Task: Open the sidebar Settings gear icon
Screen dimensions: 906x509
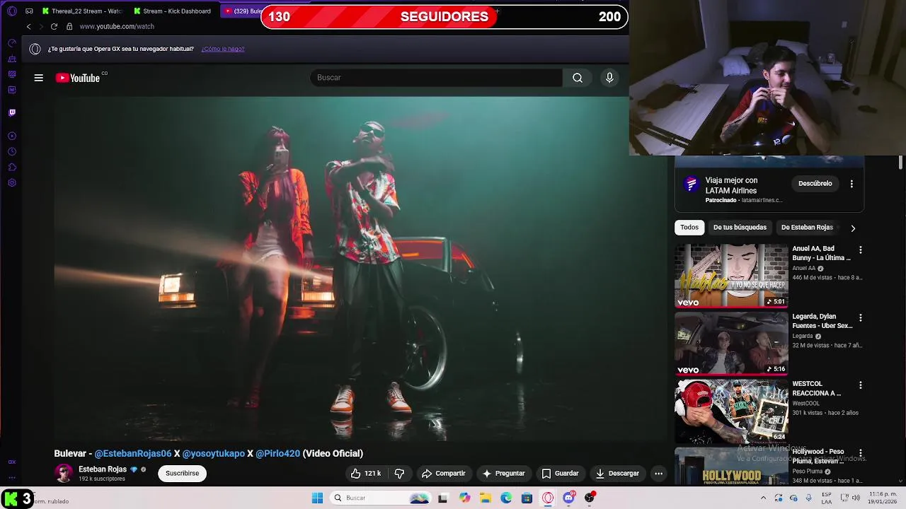Action: (x=12, y=182)
